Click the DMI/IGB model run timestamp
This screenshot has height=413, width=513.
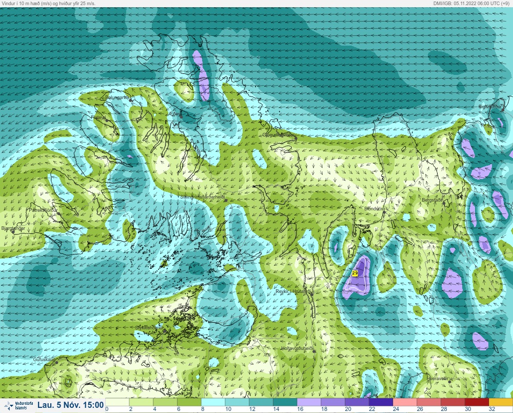click(x=472, y=3)
